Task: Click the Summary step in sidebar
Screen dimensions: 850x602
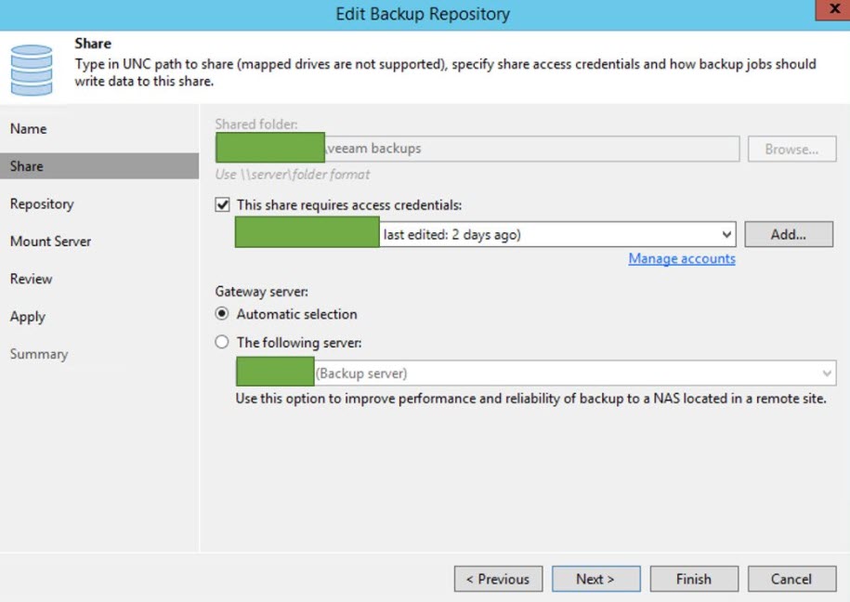Action: [39, 354]
